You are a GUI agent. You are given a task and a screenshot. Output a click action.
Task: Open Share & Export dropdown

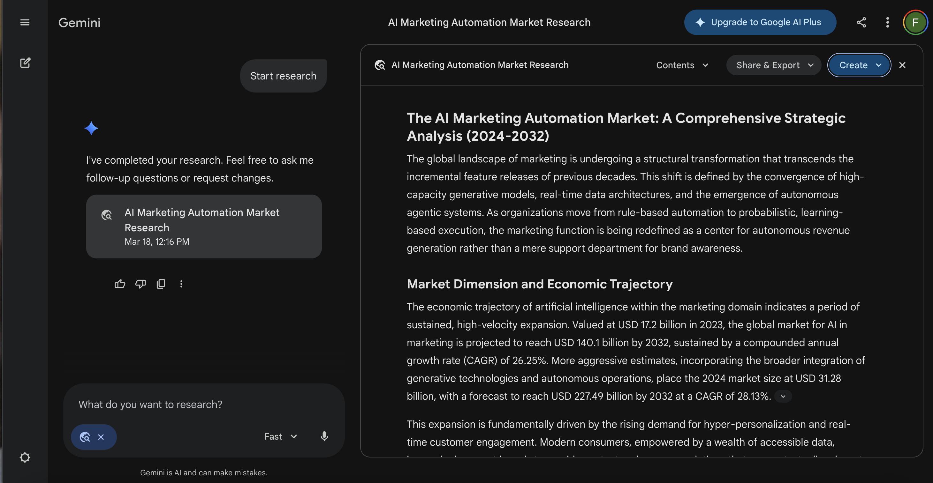(x=774, y=65)
